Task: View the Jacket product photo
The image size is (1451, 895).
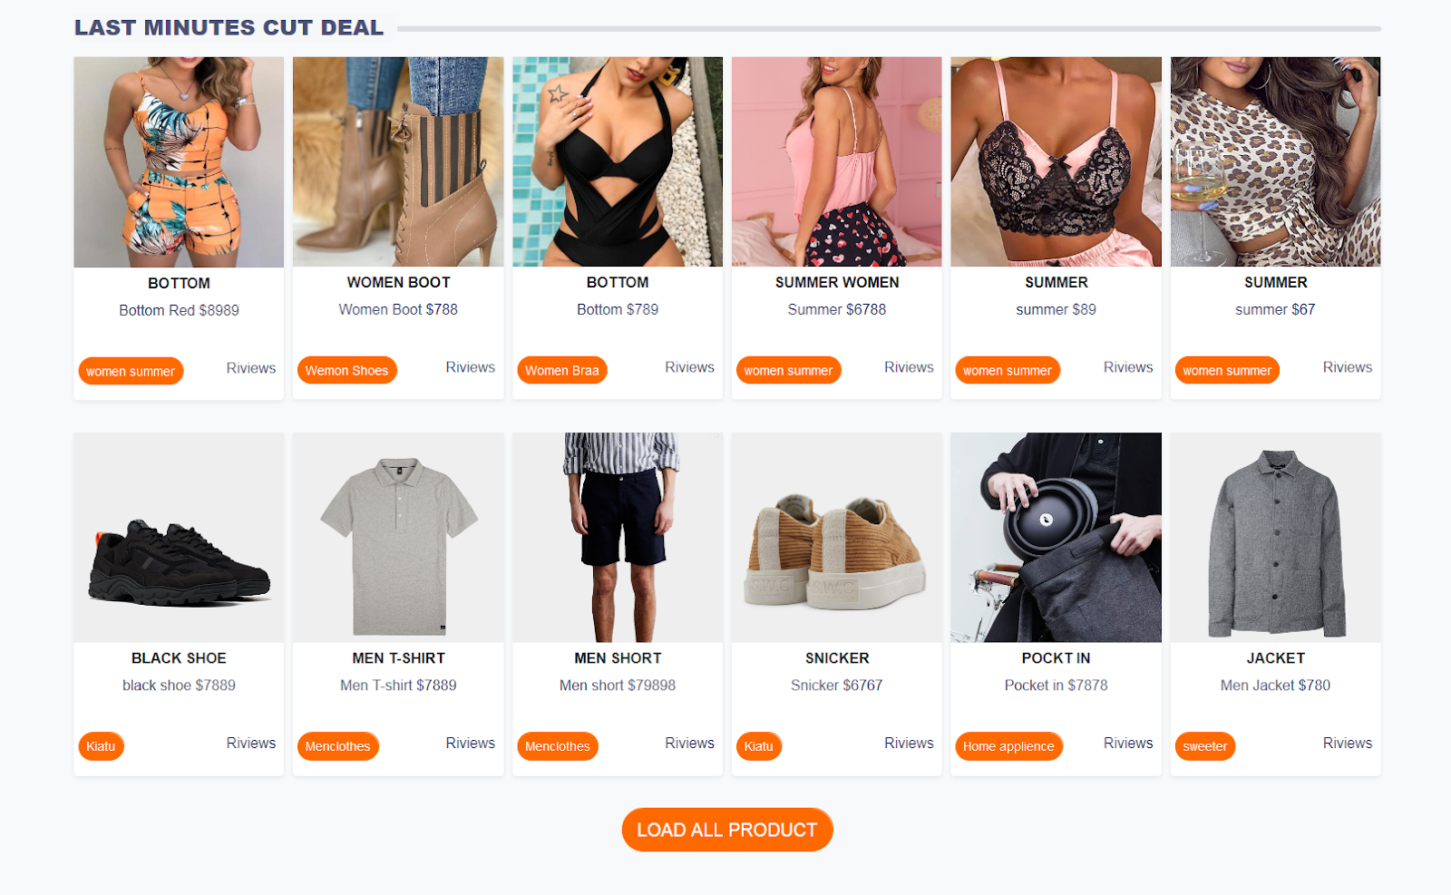Action: point(1275,538)
